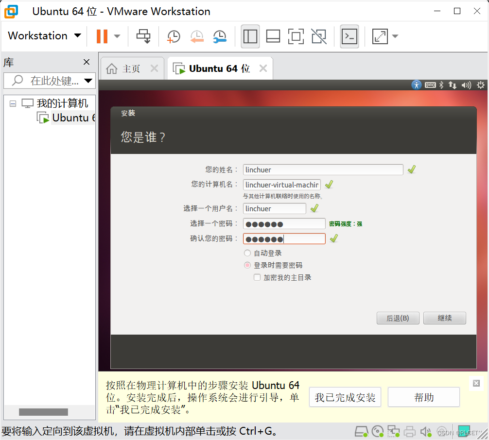This screenshot has width=489, height=440.
Task: Click the 我已完成安装 button
Action: pos(345,397)
